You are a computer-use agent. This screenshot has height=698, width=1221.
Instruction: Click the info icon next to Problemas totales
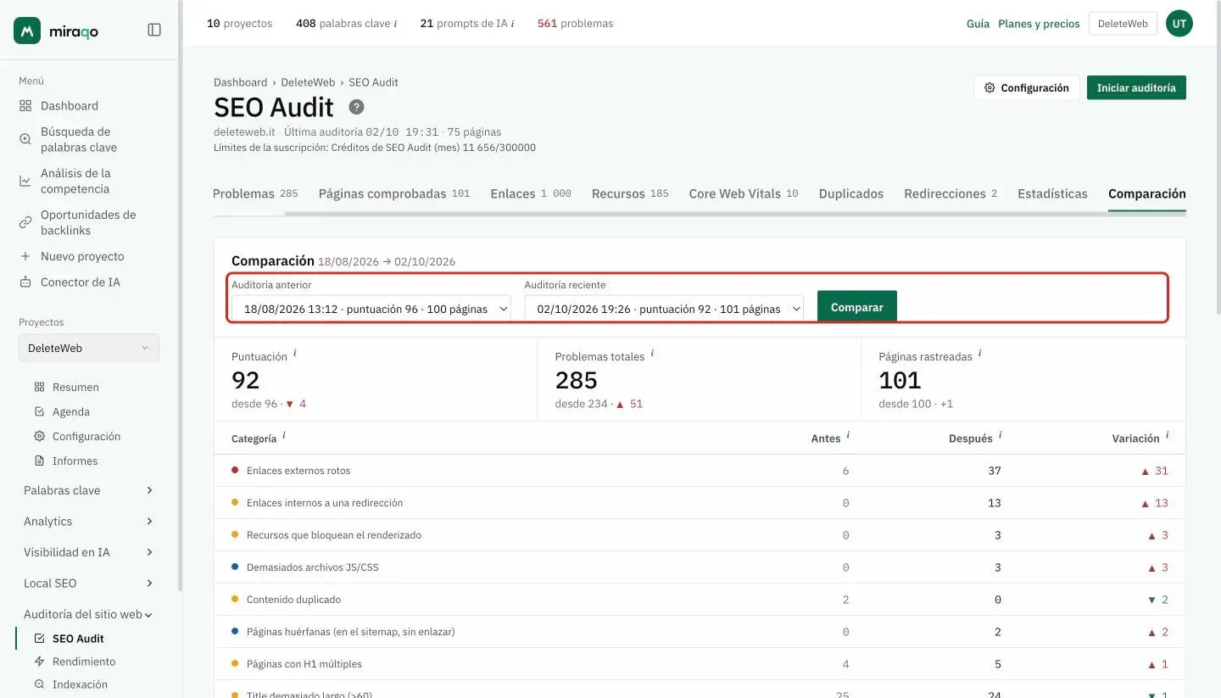pyautogui.click(x=652, y=354)
